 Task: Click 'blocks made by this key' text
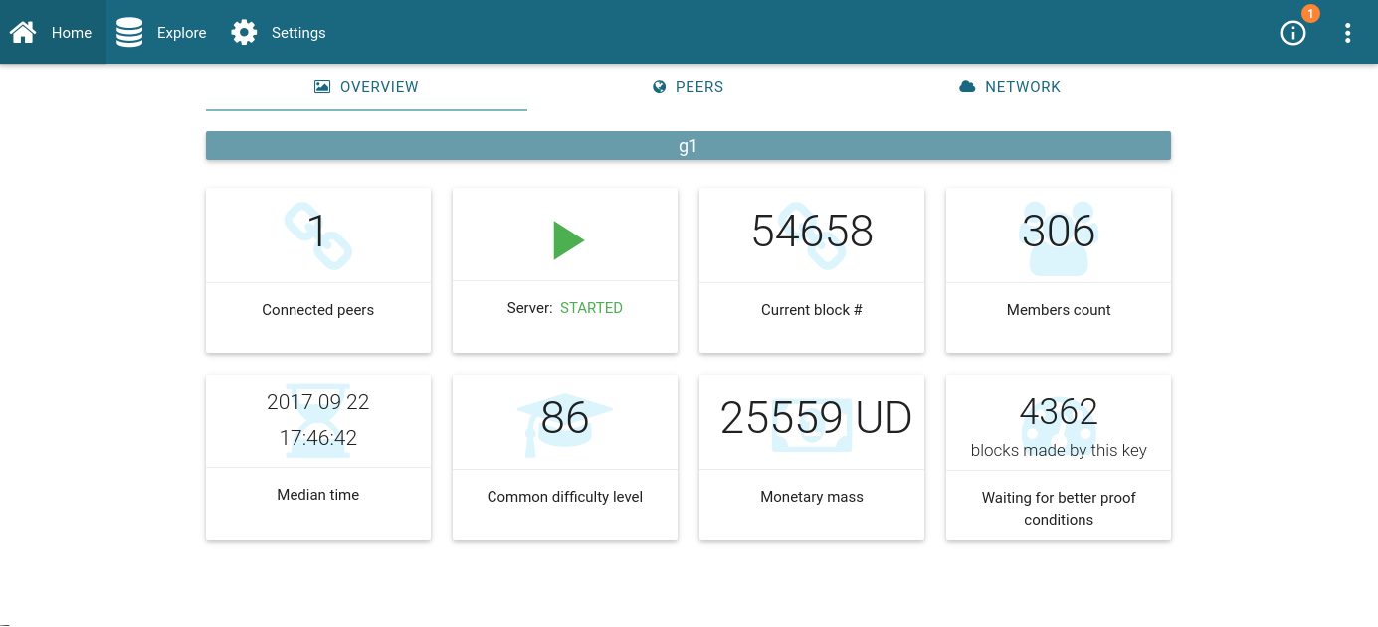coord(1059,451)
